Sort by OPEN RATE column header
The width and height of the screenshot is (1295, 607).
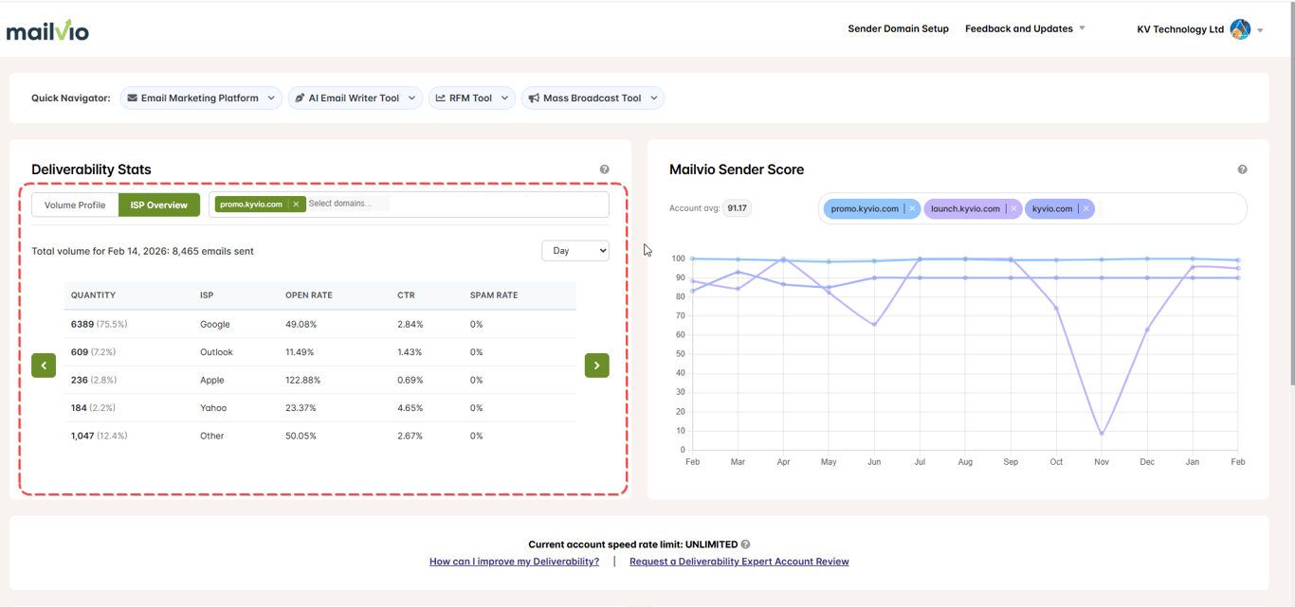(x=309, y=295)
